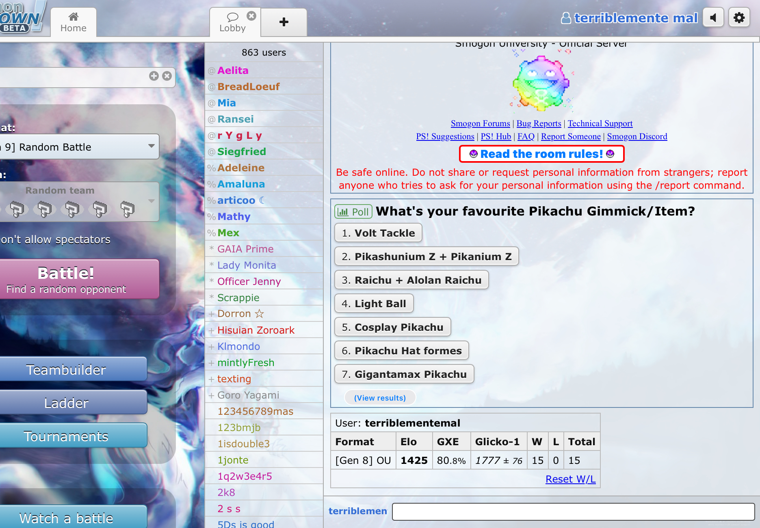The height and width of the screenshot is (528, 760).
Task: Open the Teambuilder
Action: (73, 369)
